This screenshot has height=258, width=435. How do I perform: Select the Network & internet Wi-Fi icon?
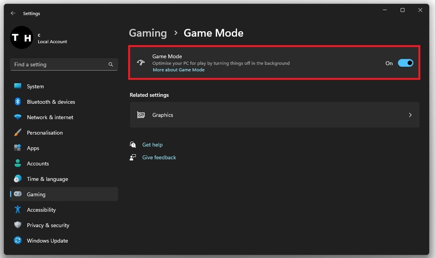[18, 117]
